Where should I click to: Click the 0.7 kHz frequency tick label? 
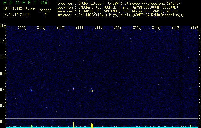2,106
